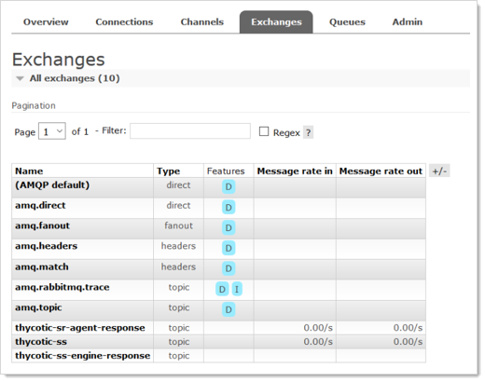Open the thycotic-ss exchange link

click(x=41, y=342)
